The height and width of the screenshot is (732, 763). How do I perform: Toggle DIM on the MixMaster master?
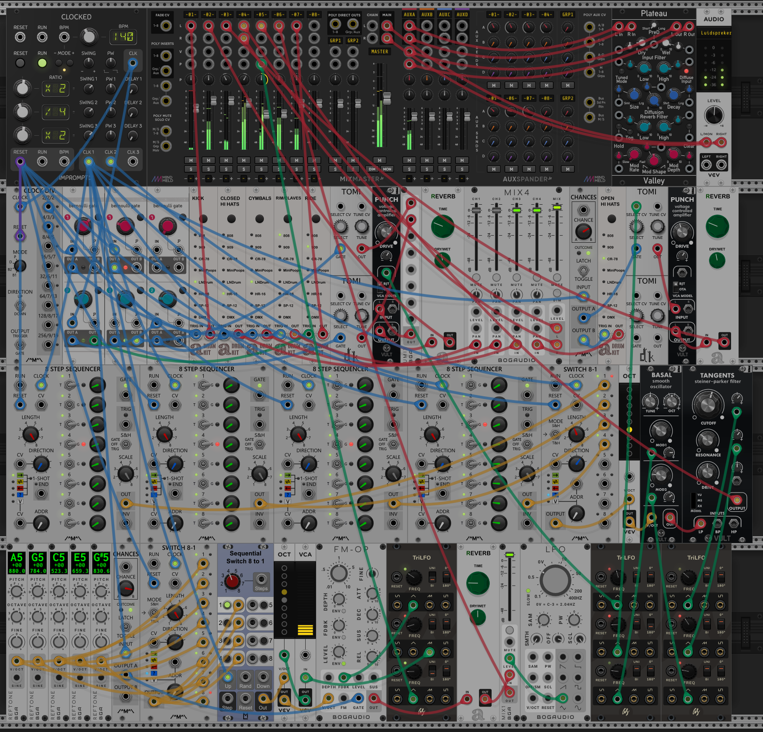(x=372, y=169)
